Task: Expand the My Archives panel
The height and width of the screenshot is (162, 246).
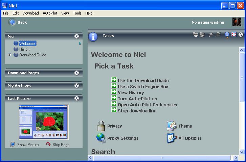Action: pyautogui.click(x=76, y=86)
